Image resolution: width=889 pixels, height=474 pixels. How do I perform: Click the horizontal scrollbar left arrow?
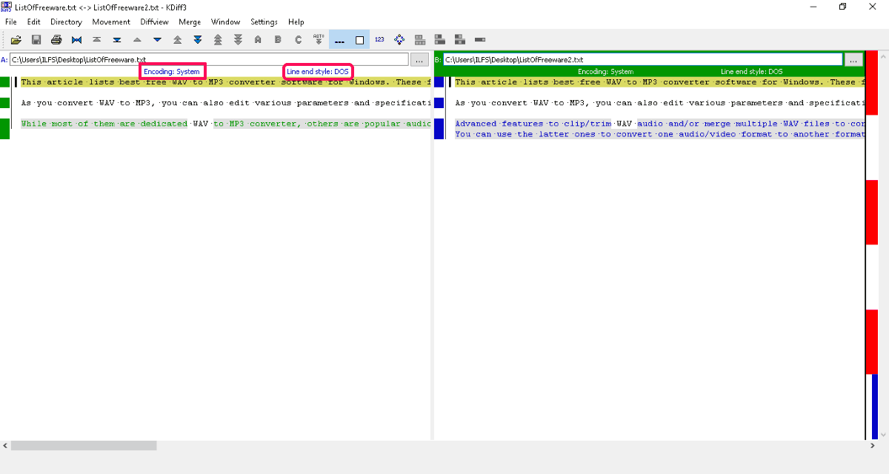[x=5, y=446]
